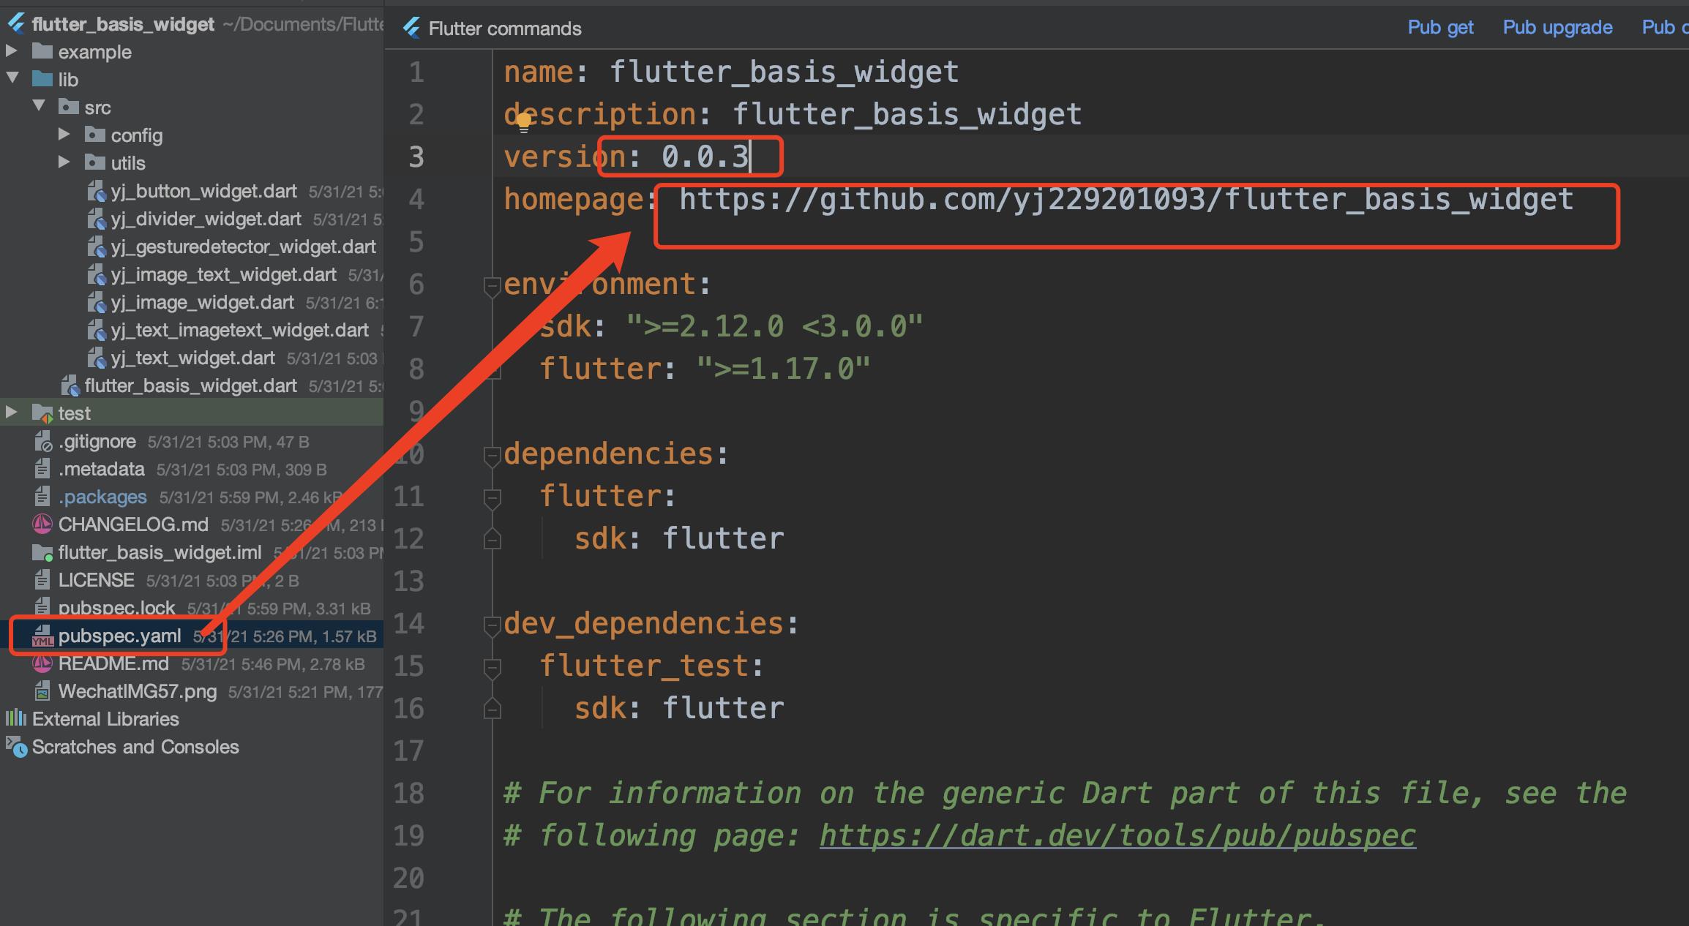Click the .gitignore file icon
This screenshot has height=926, width=1689.
43,441
